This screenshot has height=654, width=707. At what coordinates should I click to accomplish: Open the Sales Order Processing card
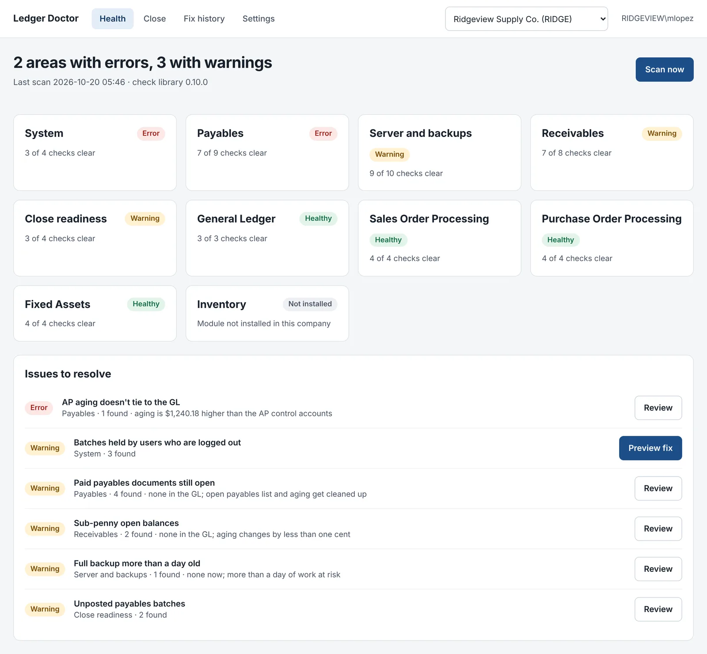440,238
